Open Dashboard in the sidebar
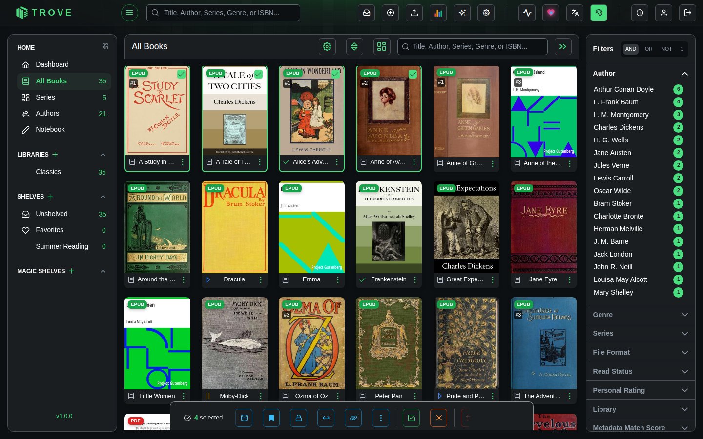The height and width of the screenshot is (439, 703). (x=64, y=64)
